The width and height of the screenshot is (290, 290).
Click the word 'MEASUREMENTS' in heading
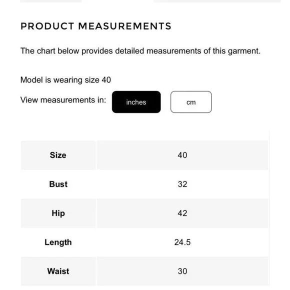(125, 26)
